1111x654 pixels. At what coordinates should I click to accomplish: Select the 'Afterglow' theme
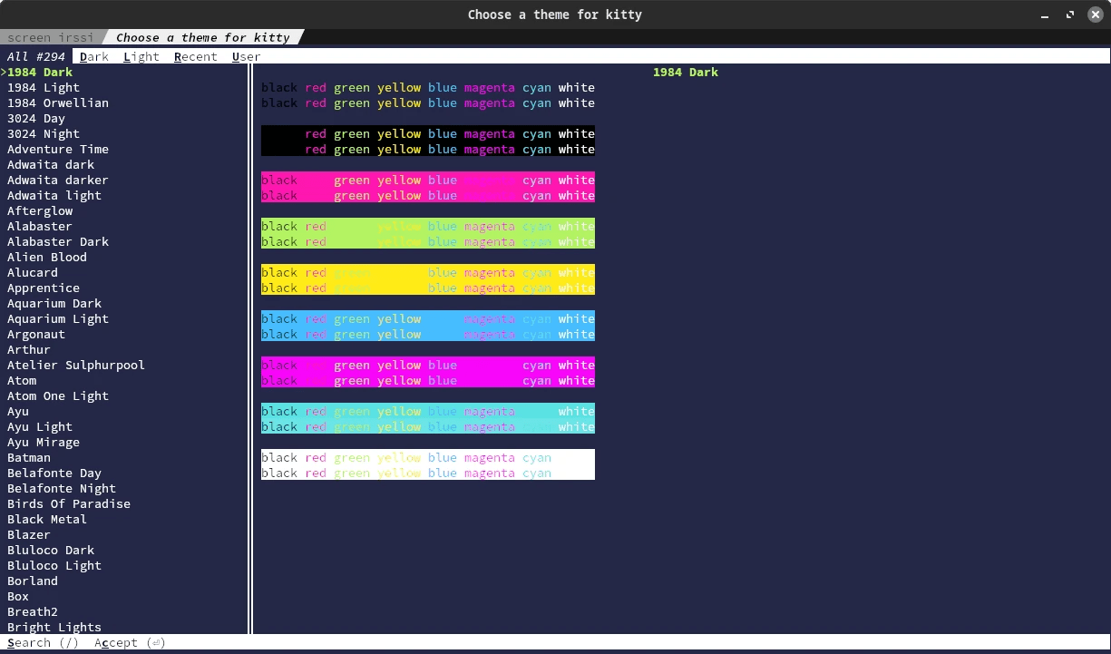40,210
